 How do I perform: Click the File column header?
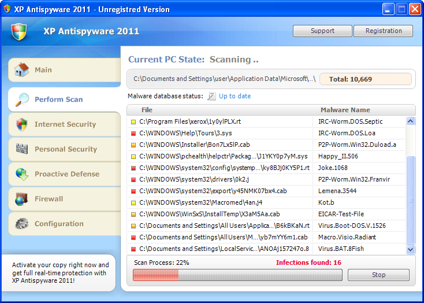tap(147, 110)
